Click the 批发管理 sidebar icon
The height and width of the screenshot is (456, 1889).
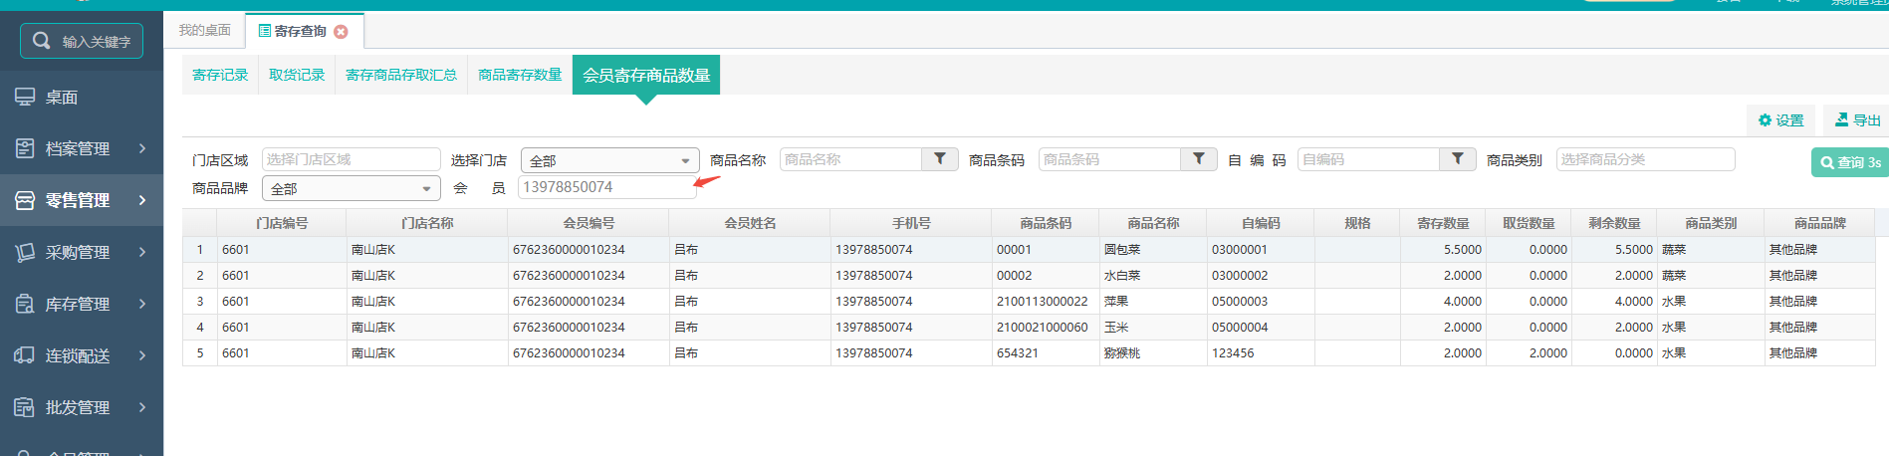[25, 407]
